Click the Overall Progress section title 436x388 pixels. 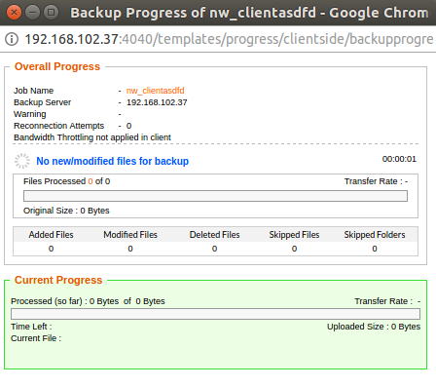click(x=57, y=66)
